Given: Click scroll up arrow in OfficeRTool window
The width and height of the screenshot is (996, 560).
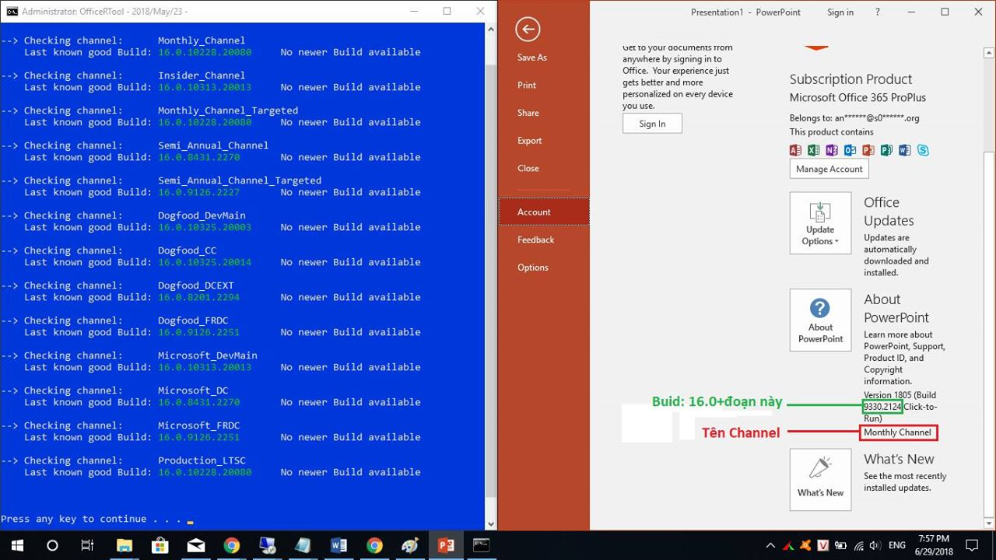Looking at the screenshot, I should [x=491, y=29].
